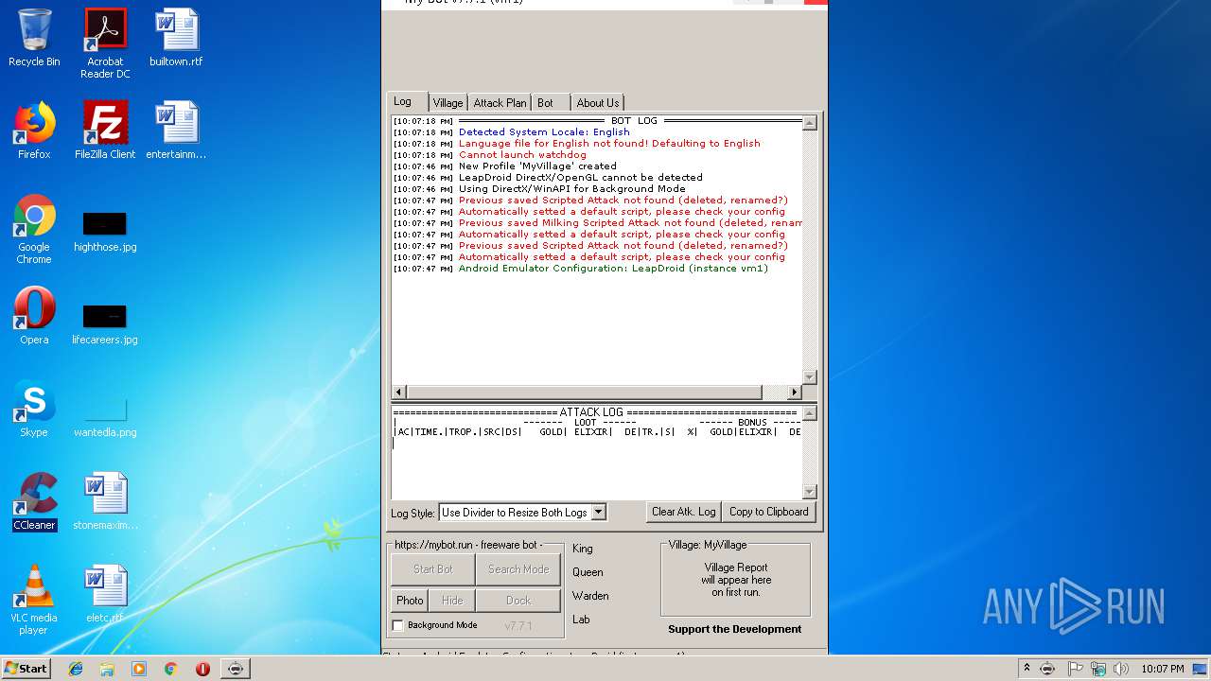Open Internet Explorer in taskbar

(76, 669)
